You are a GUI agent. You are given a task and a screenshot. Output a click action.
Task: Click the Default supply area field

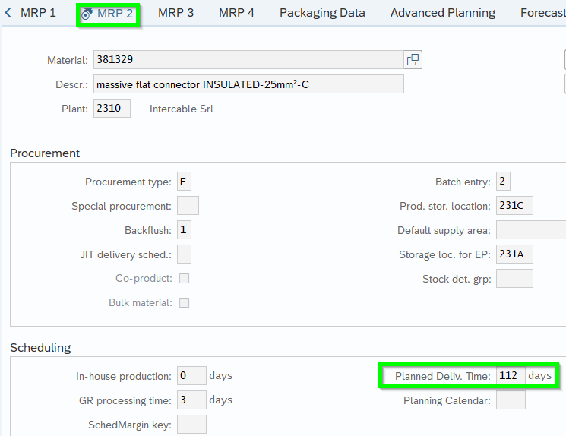530,230
